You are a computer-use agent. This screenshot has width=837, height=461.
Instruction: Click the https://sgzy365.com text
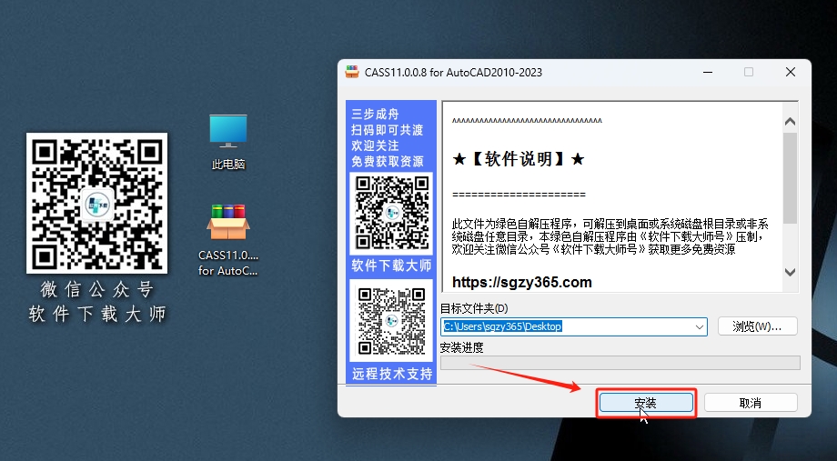(521, 282)
